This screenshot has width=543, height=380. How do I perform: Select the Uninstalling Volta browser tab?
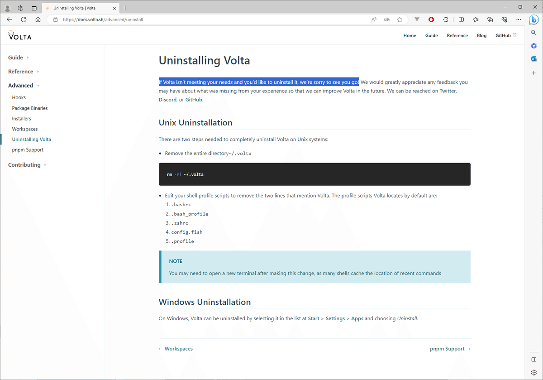pos(77,8)
